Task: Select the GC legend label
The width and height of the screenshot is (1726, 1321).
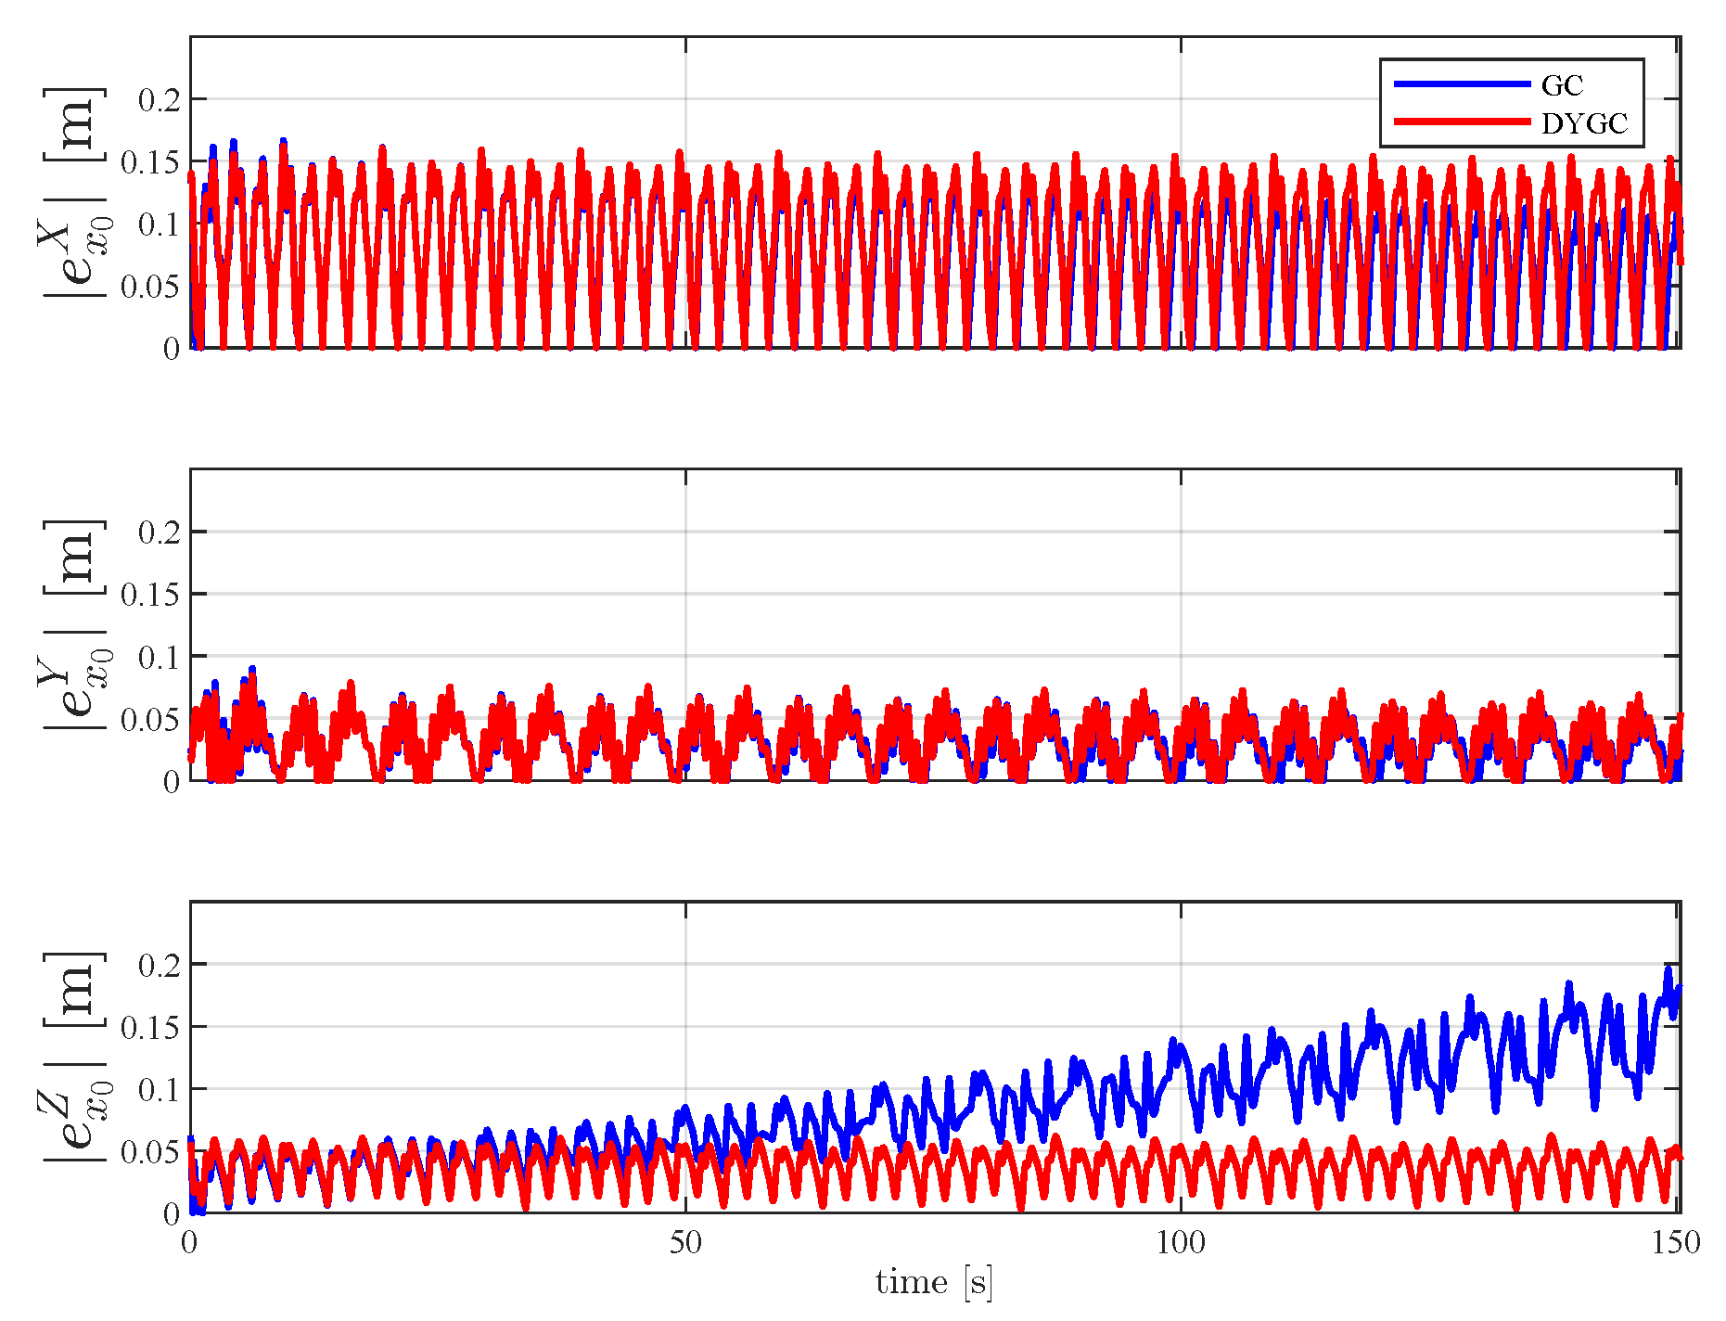Action: (x=1562, y=85)
